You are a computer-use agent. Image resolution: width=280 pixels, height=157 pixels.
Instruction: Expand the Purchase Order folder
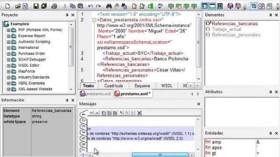[8, 54]
